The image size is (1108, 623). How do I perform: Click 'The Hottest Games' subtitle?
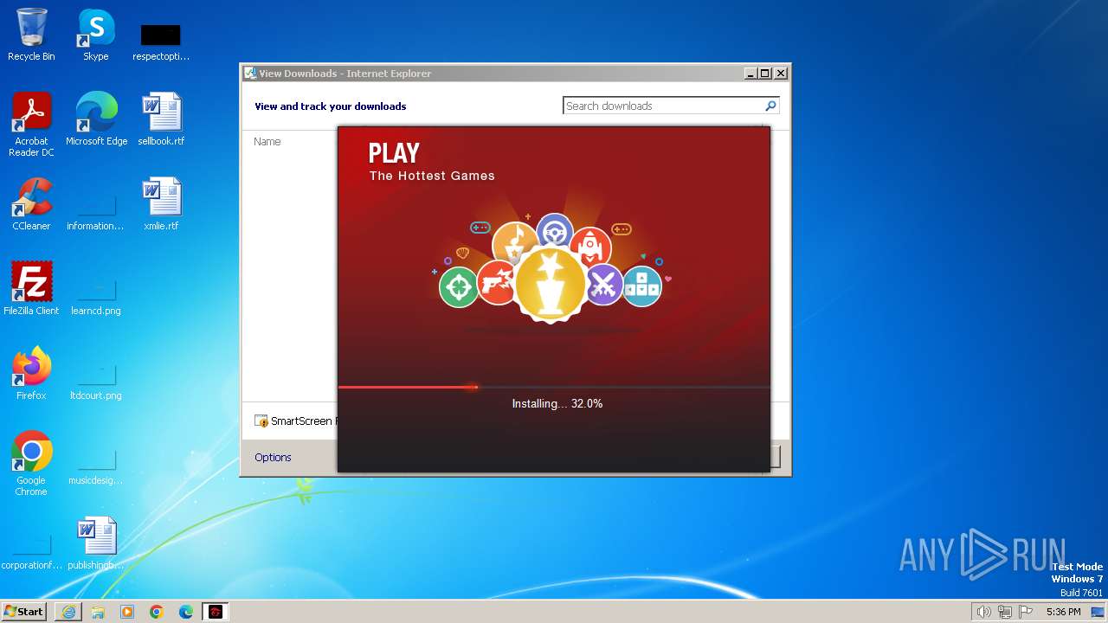click(x=432, y=176)
